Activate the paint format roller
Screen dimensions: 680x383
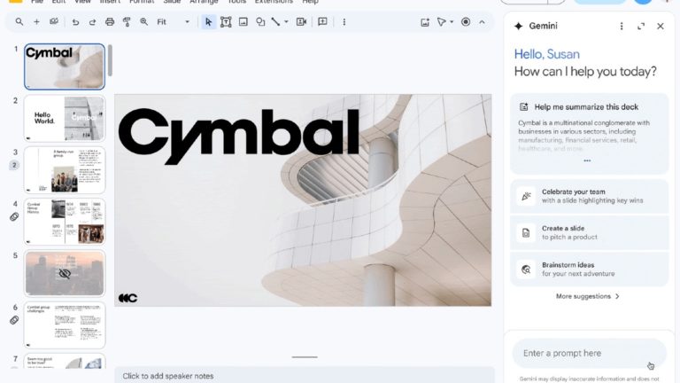(x=127, y=21)
